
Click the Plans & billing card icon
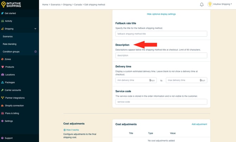(2, 113)
